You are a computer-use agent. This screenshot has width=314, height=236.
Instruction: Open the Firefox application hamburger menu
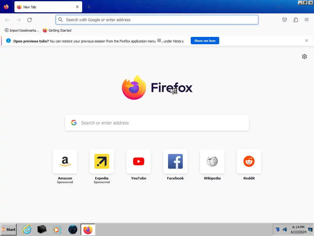(x=307, y=20)
